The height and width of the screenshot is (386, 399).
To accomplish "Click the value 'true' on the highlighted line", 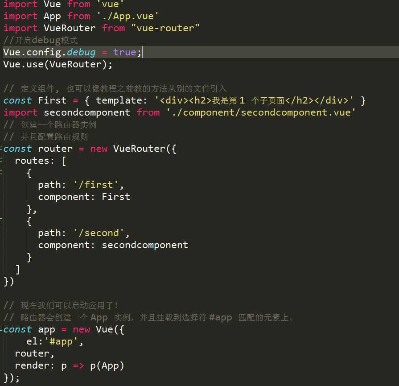I will 125,52.
